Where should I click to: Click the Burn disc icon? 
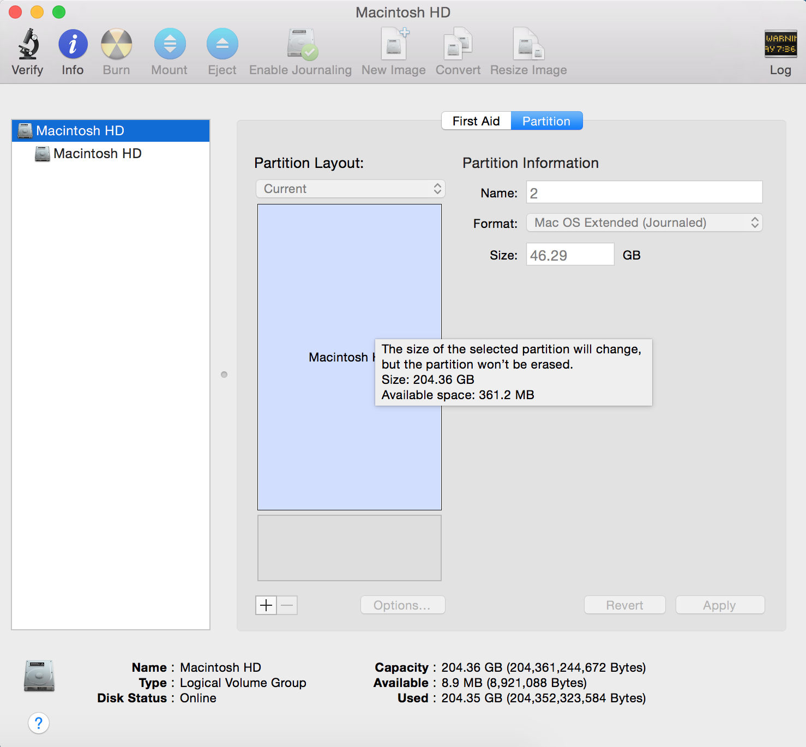pyautogui.click(x=117, y=44)
